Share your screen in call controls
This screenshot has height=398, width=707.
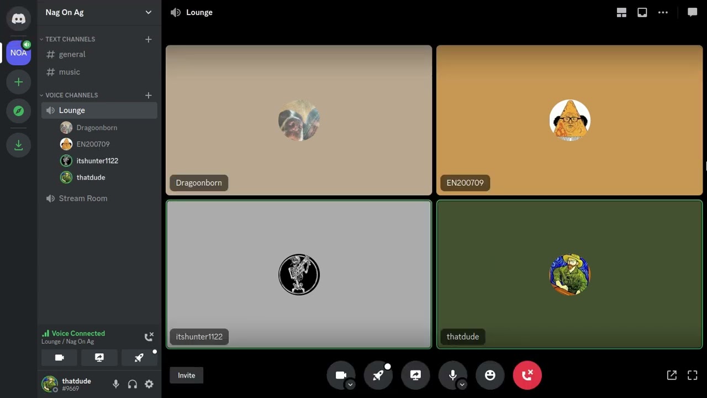coord(415,375)
